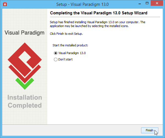Click the "Don't start" option label text
The image size is (165, 138).
tap(65, 59)
